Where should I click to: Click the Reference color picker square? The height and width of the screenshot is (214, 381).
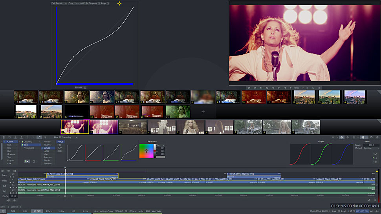(x=146, y=151)
